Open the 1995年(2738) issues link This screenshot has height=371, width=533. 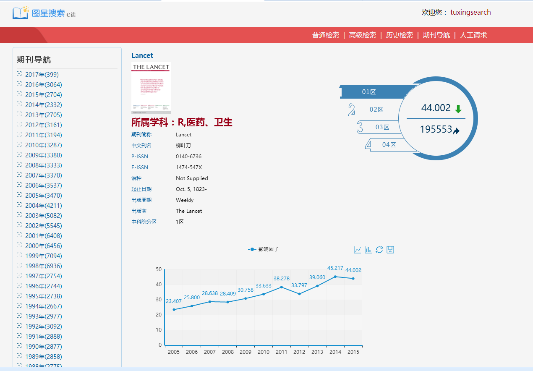point(44,296)
